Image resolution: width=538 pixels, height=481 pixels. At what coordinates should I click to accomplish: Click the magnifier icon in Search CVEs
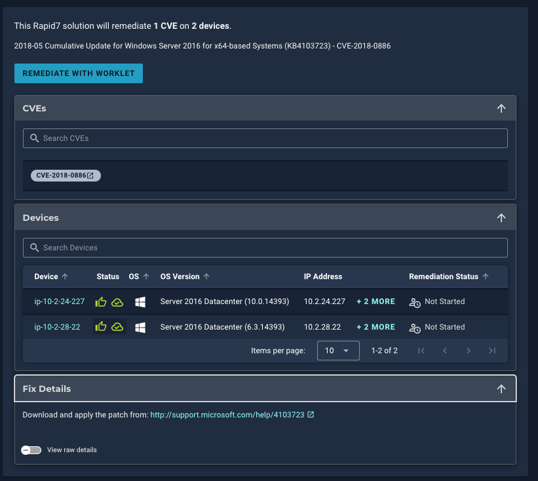pyautogui.click(x=34, y=138)
